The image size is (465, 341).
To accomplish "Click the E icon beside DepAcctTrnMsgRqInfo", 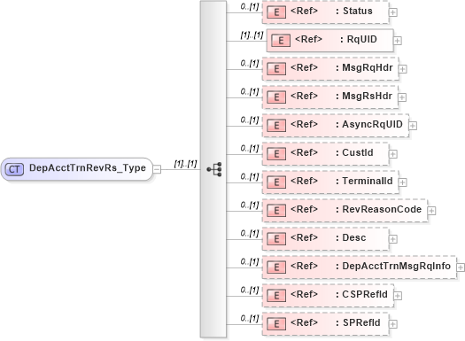I will 276,267.
